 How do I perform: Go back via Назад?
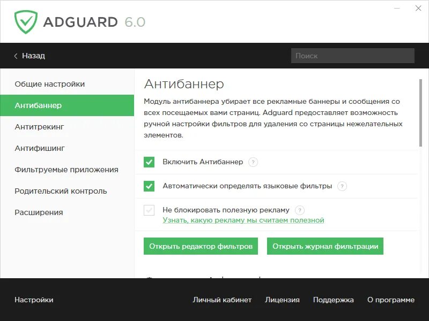tap(33, 56)
